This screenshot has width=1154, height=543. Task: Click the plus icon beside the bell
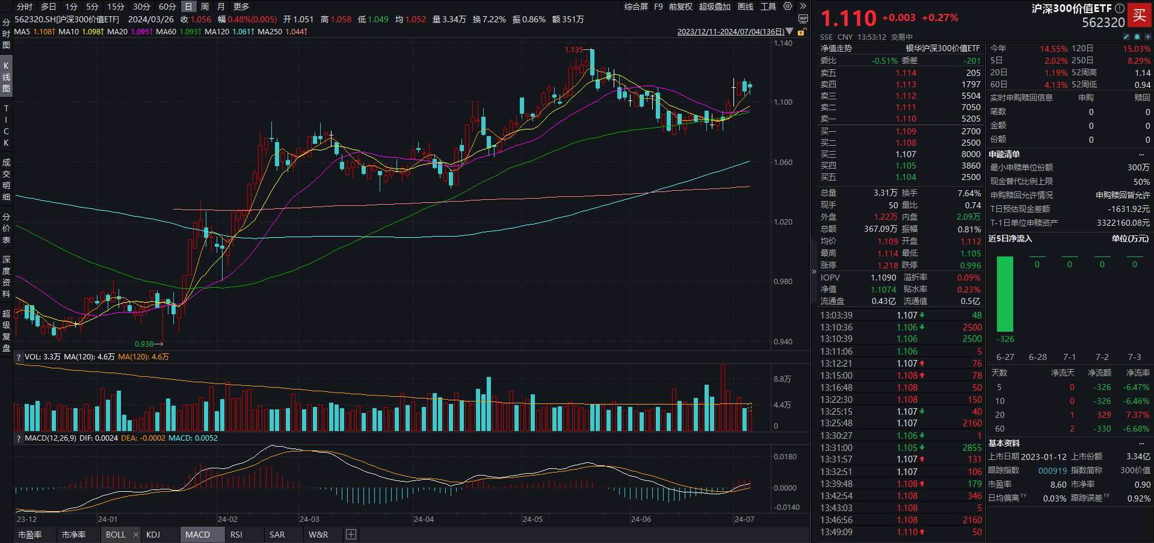(x=1147, y=37)
